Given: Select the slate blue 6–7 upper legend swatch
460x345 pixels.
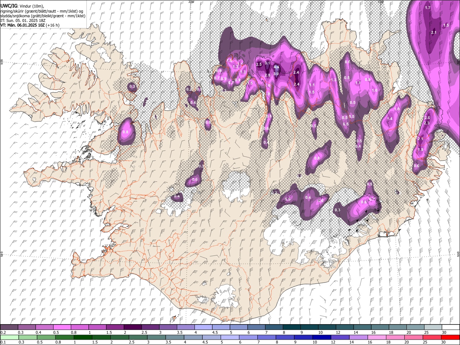Looking at the screenshot, I should click(256, 327).
